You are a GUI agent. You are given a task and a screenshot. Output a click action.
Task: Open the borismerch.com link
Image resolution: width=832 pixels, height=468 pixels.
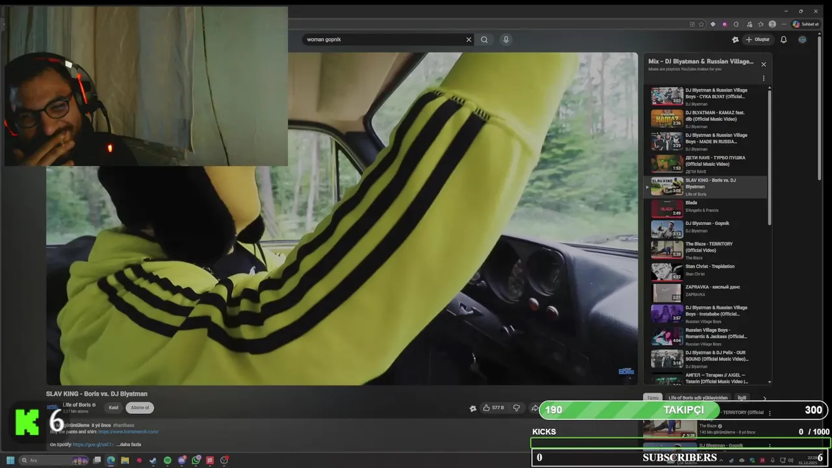tap(128, 432)
